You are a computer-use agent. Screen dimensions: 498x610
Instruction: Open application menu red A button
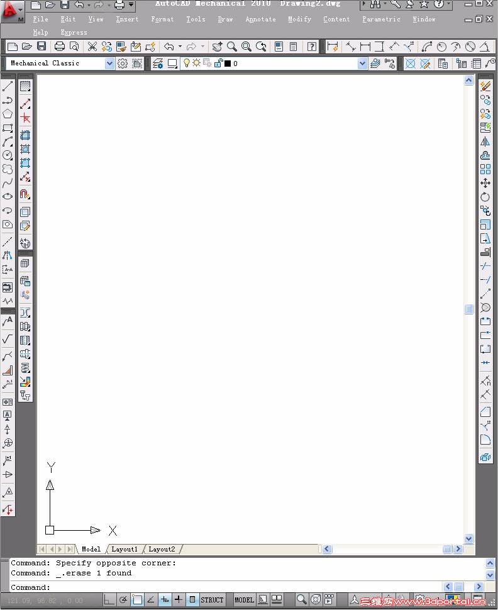point(12,11)
